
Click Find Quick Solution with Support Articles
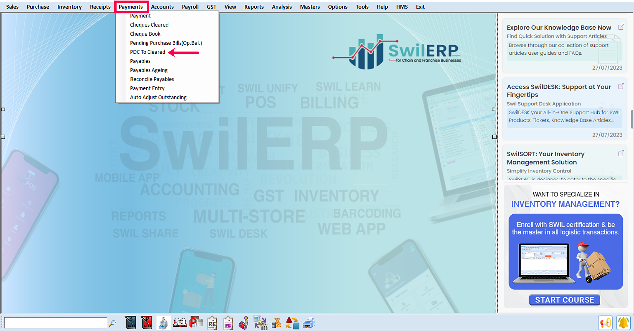[557, 36]
